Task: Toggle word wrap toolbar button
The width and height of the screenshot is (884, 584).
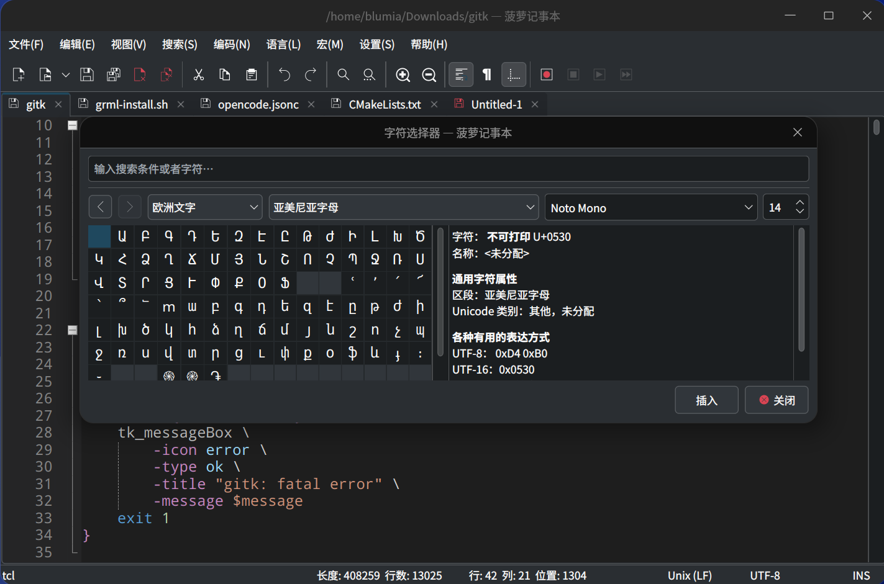Action: (x=460, y=74)
